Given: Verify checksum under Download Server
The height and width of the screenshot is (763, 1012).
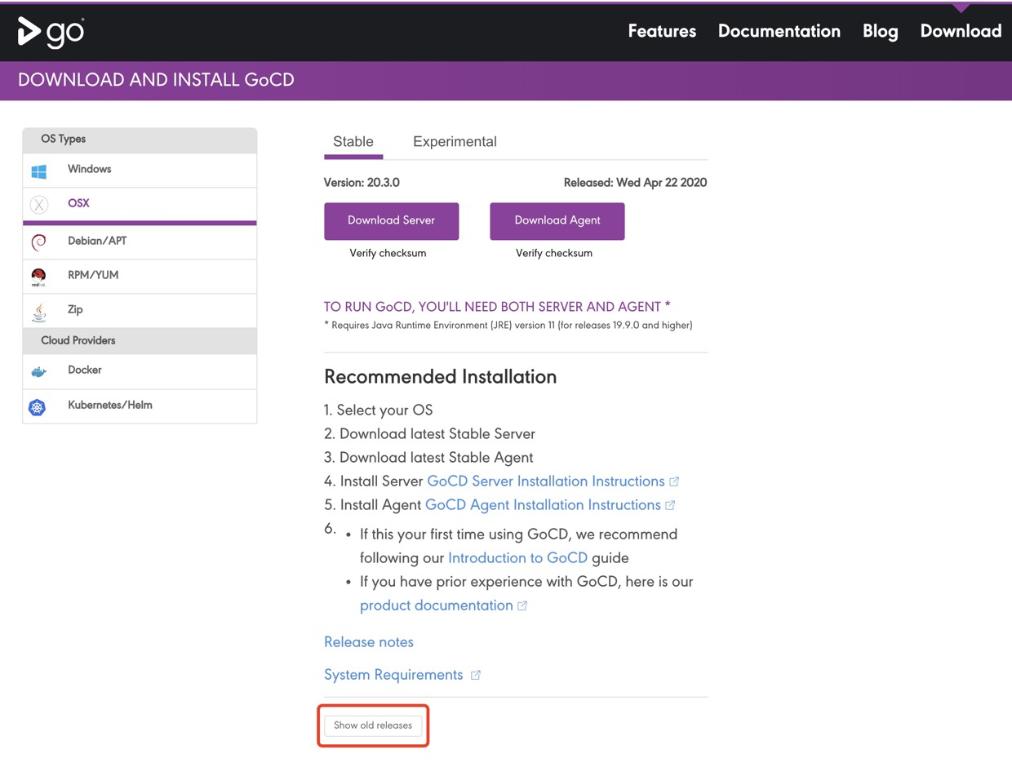Looking at the screenshot, I should pos(388,253).
